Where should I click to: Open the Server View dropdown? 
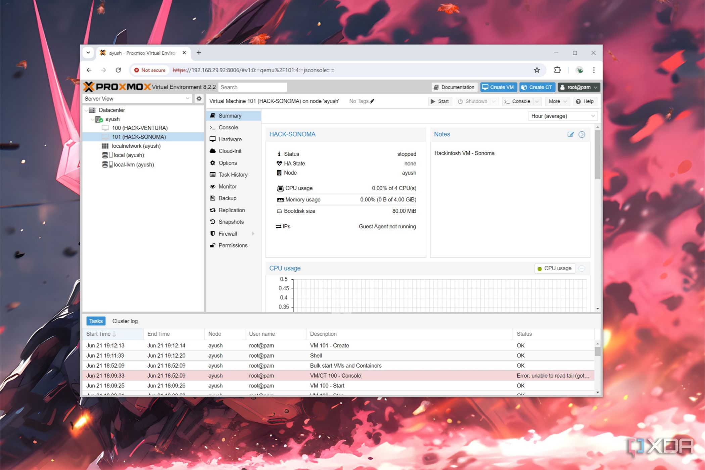pyautogui.click(x=137, y=98)
